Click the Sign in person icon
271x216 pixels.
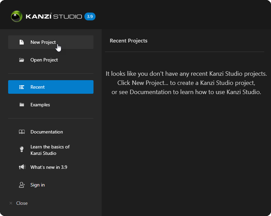coord(22,185)
